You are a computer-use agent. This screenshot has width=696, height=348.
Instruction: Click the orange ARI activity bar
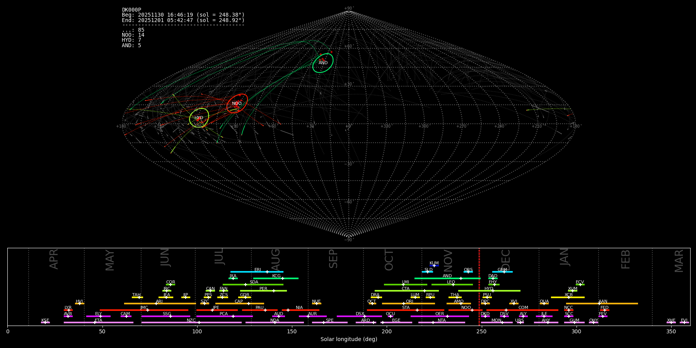click(x=160, y=304)
